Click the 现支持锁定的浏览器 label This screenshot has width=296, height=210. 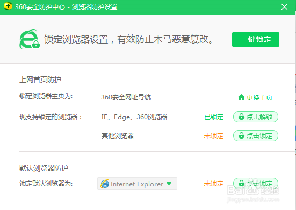[50, 117]
